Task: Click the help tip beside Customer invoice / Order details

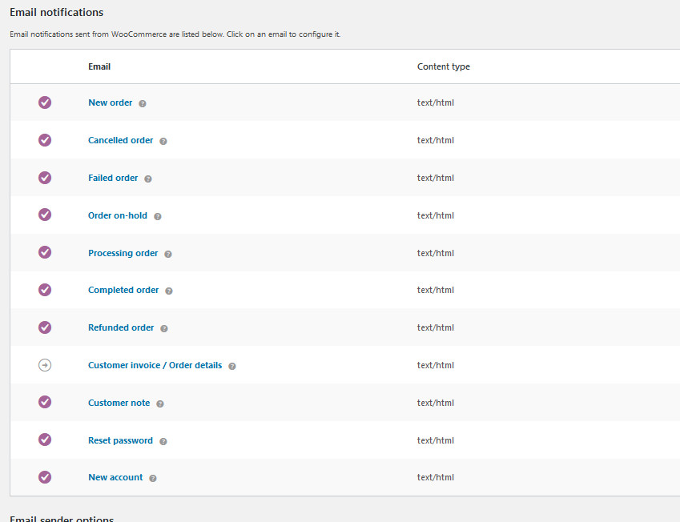Action: tap(232, 367)
